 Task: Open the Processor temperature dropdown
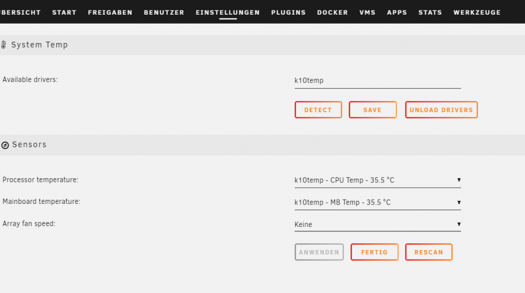[377, 180]
